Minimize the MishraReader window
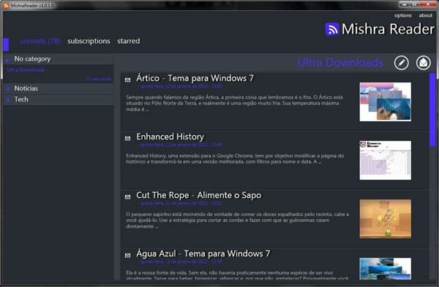Viewport: 439px width, 287px height. pos(405,4)
